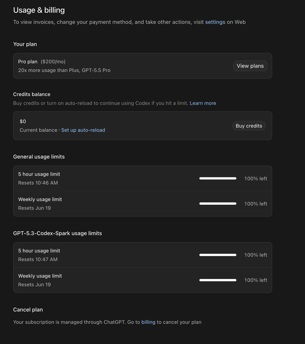Viewport: 305px width, 344px height.
Task: Click the '($200/mo)' price text
Action: pyautogui.click(x=53, y=62)
